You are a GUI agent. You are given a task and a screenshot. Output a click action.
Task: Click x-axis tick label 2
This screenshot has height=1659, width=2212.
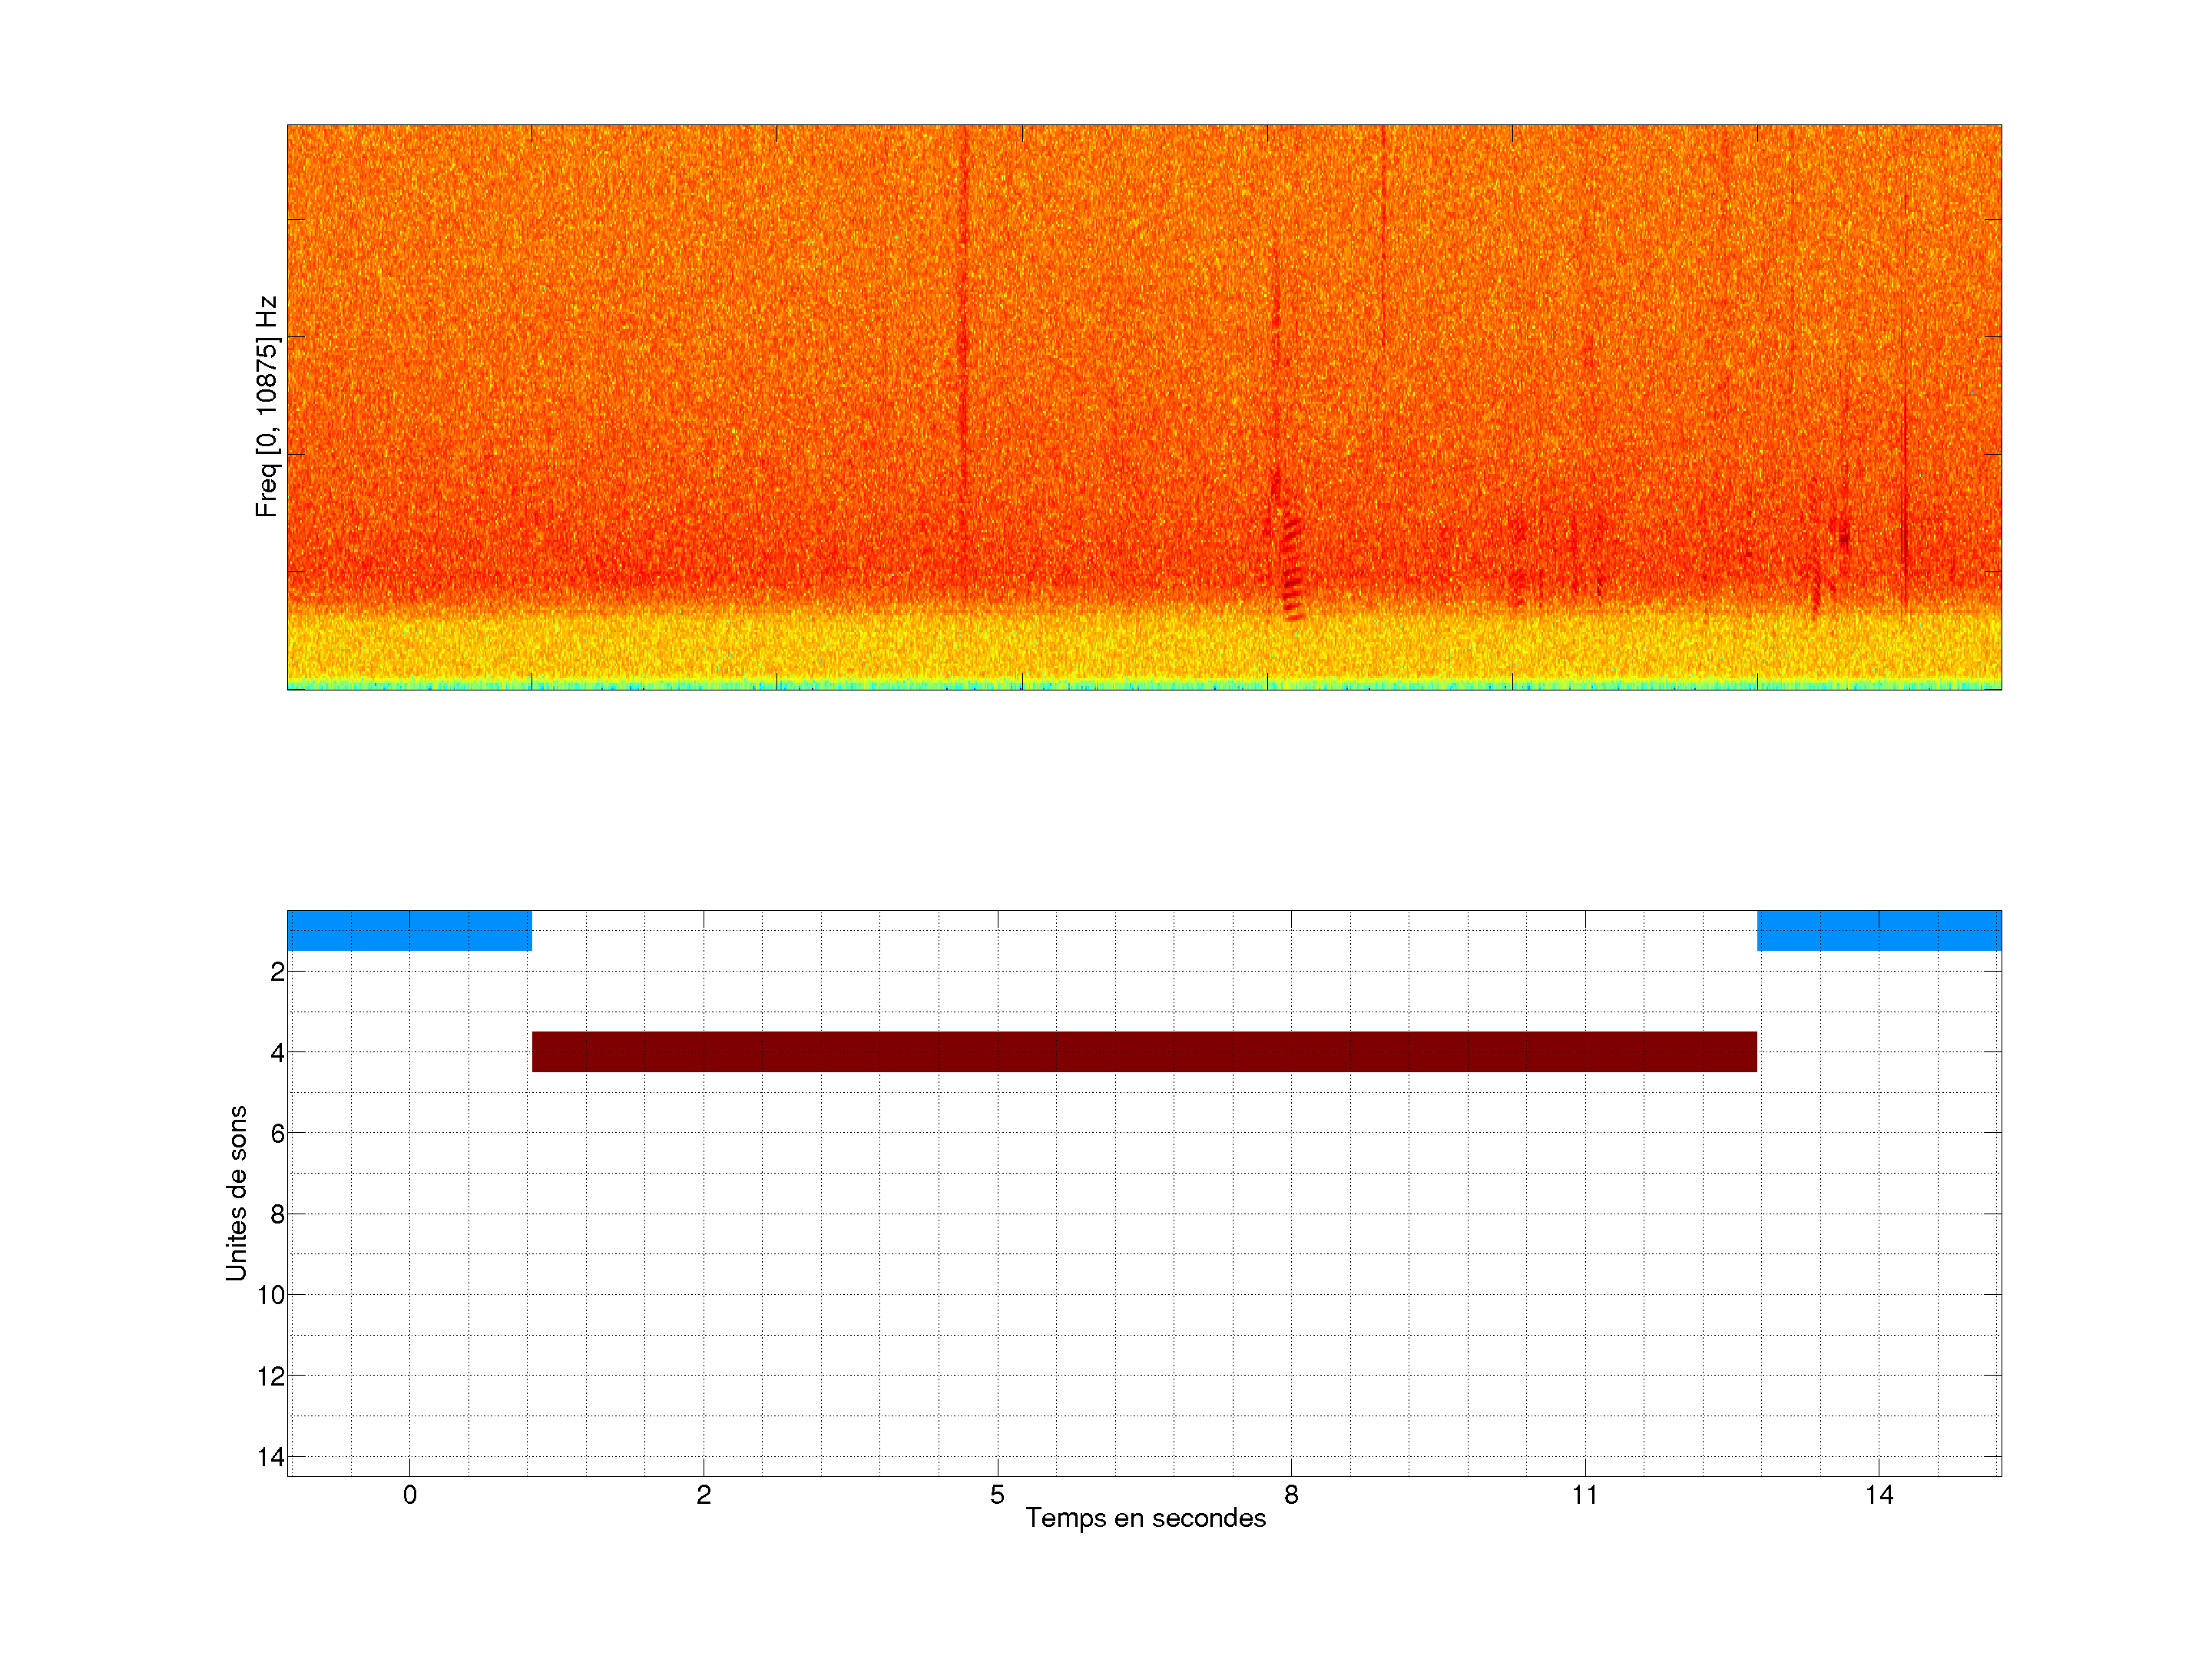click(x=703, y=1495)
